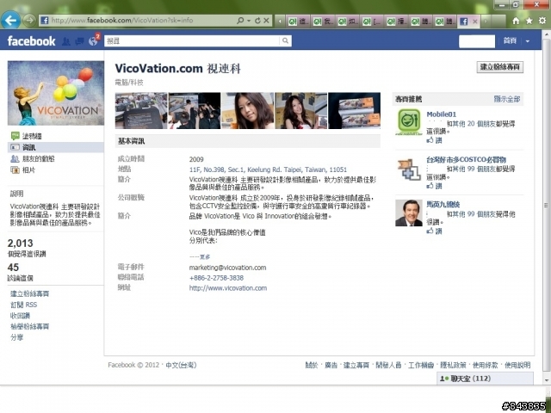Image resolution: width=551 pixels, height=413 pixels.
Task: Like the COSTCO page with thumbs-up icon
Action: pyautogui.click(x=430, y=186)
